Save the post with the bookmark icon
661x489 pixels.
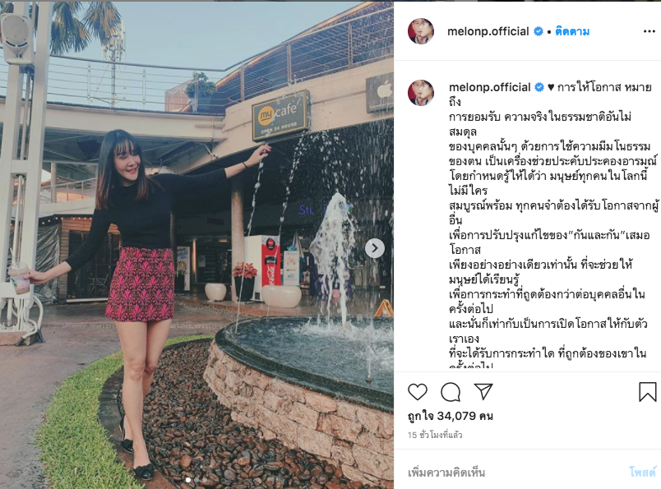click(647, 392)
